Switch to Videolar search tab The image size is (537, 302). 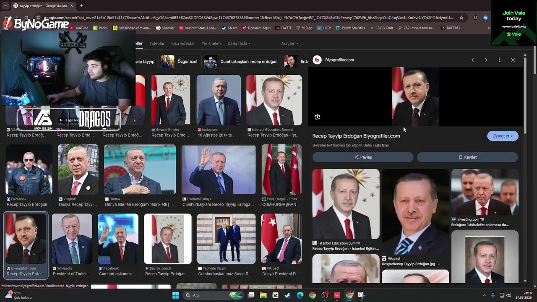157,43
